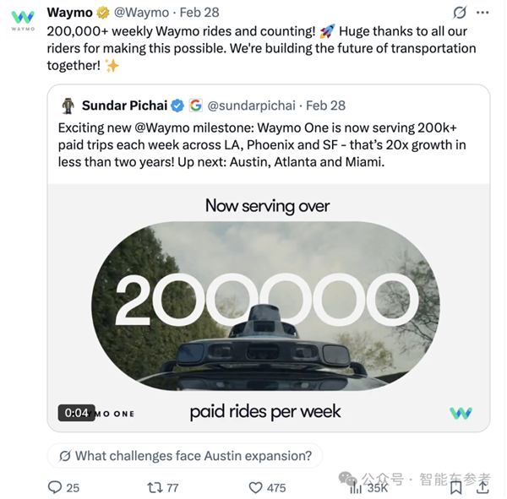Repost the tweet using the retweet icon

click(x=155, y=487)
